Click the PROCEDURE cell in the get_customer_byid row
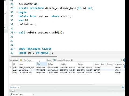 pyautogui.click(x=41, y=73)
